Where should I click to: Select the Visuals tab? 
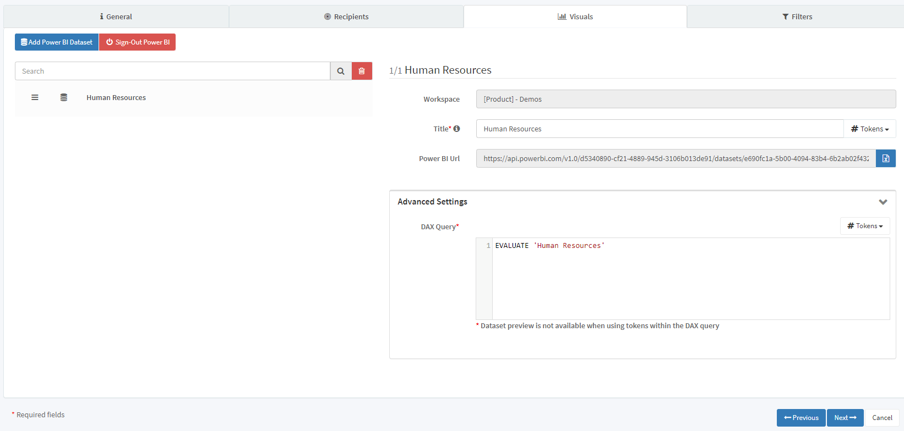click(x=575, y=16)
